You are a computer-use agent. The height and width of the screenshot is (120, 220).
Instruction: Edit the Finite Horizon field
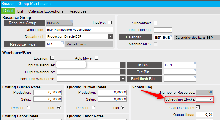163,30
